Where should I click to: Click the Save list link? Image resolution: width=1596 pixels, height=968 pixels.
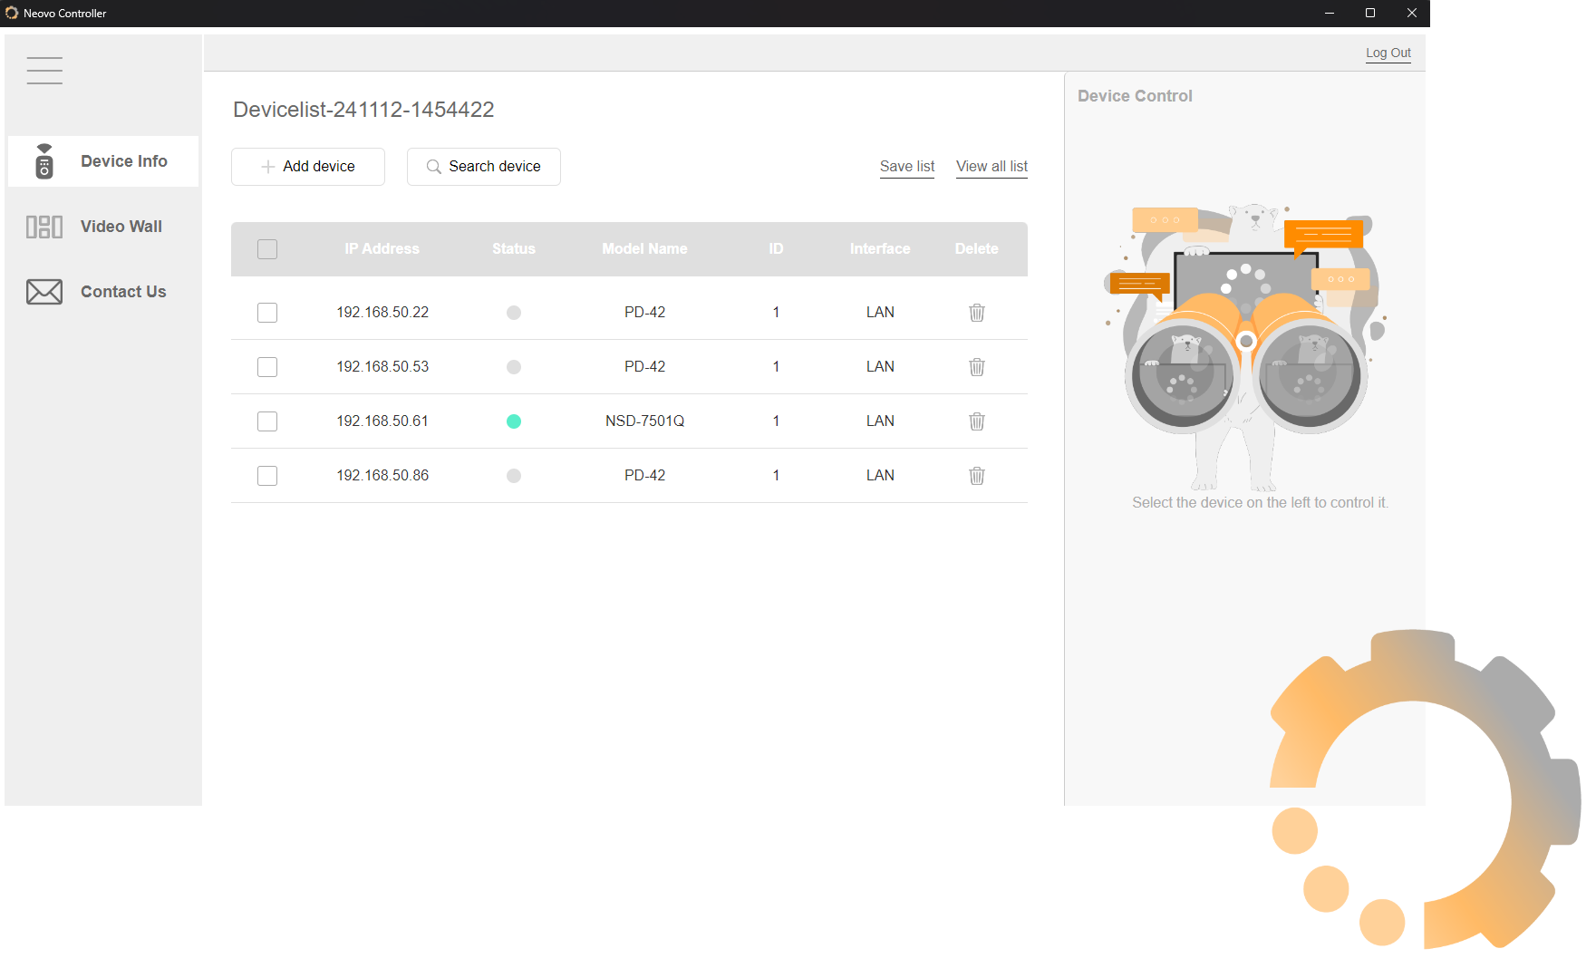click(x=906, y=167)
